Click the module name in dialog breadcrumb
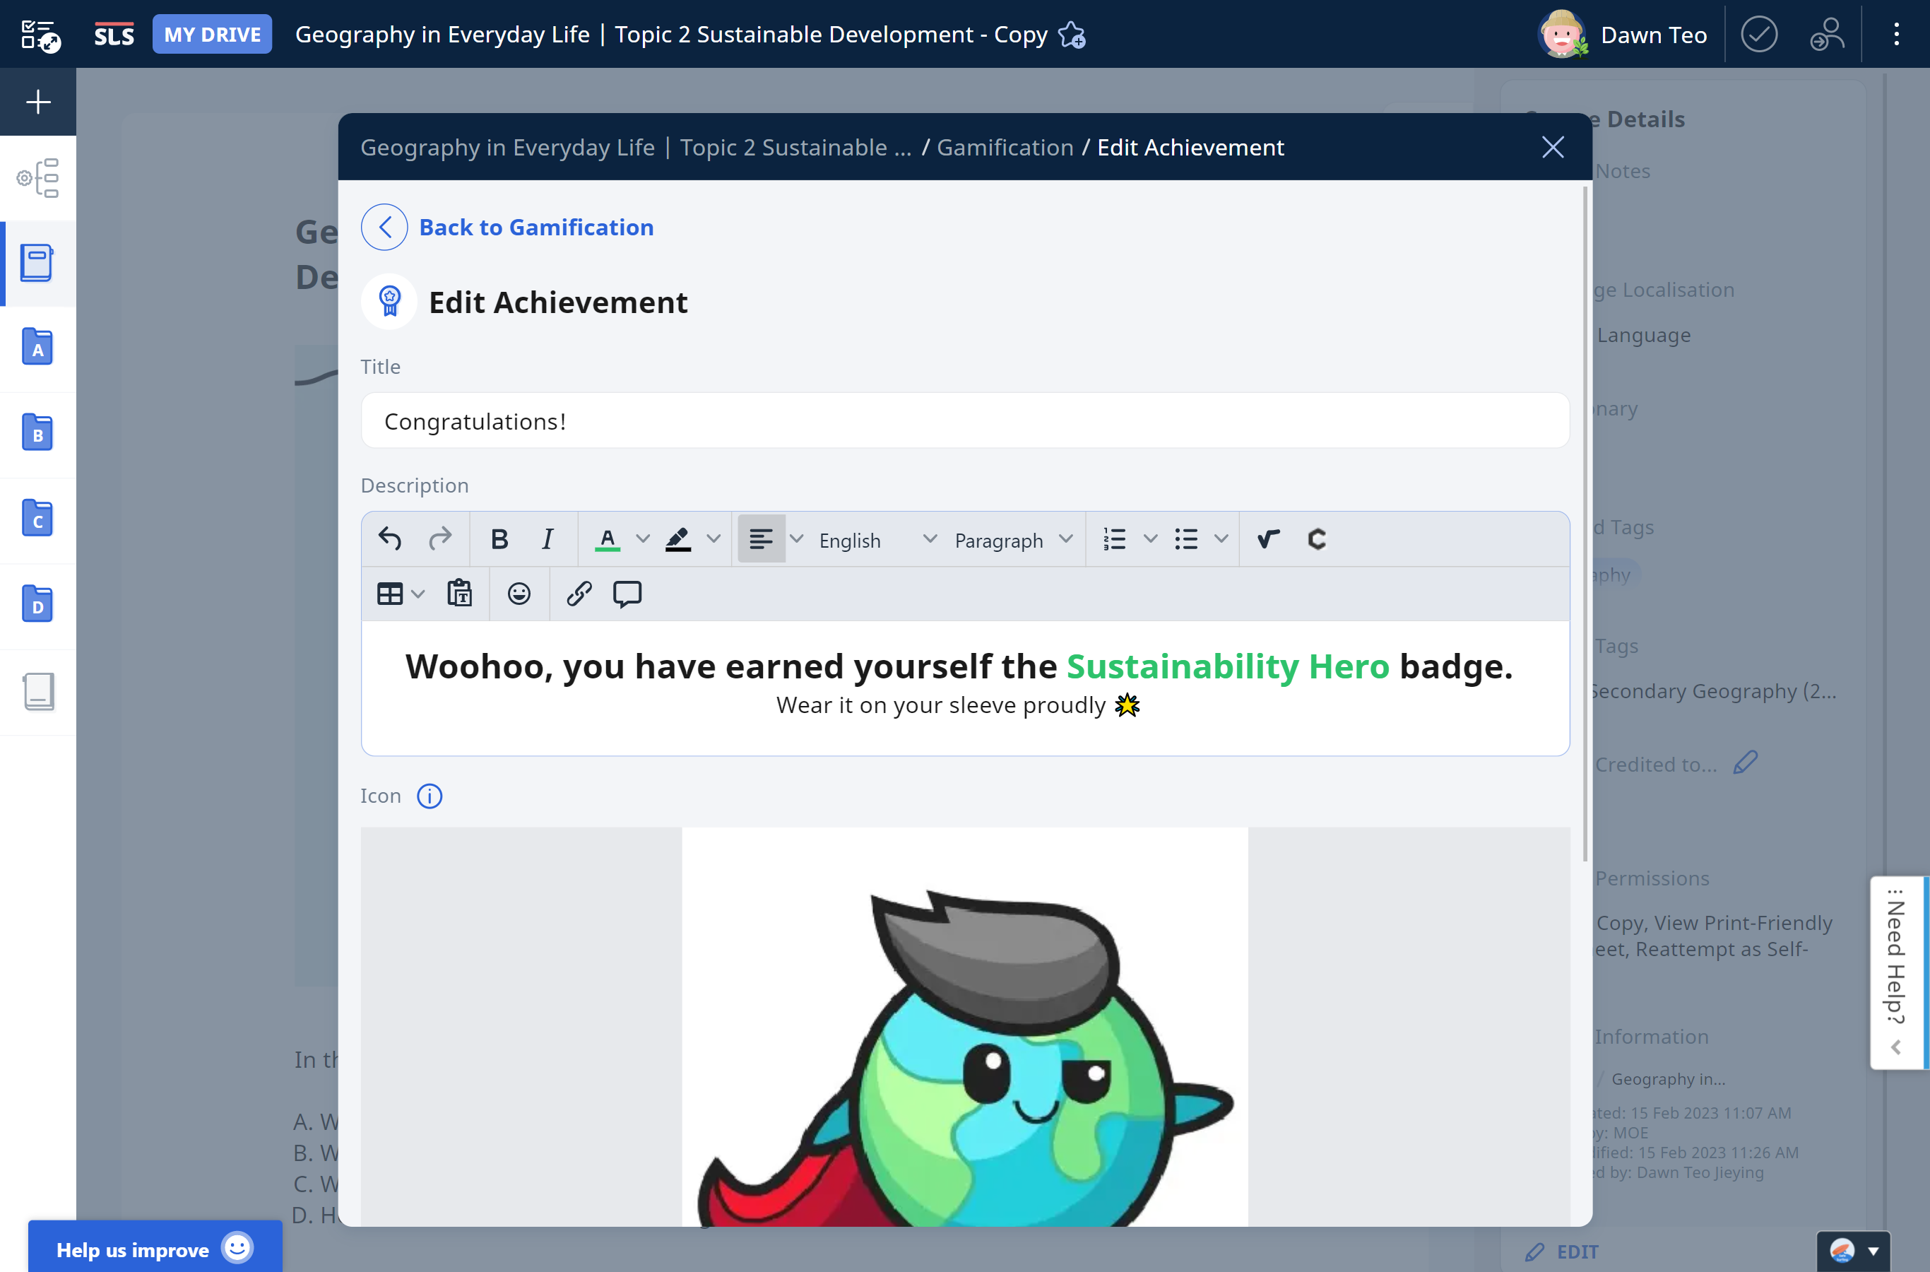1930x1272 pixels. [636, 147]
